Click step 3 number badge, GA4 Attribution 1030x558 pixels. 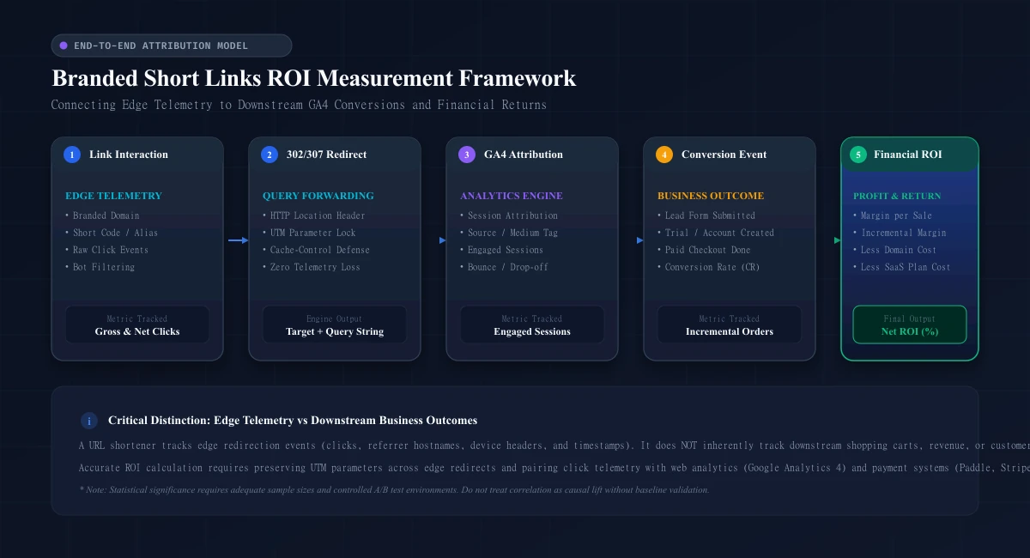(x=467, y=155)
